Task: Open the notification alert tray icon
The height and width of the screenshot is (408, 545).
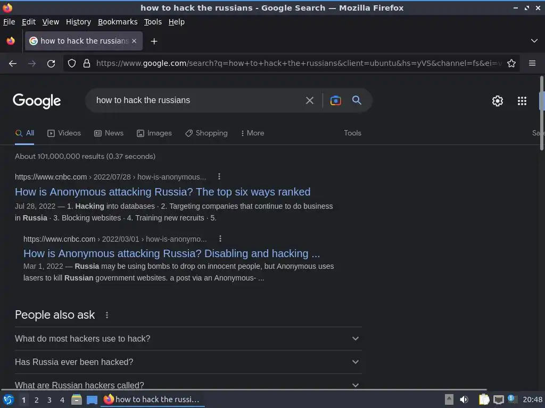Action: [511, 398]
